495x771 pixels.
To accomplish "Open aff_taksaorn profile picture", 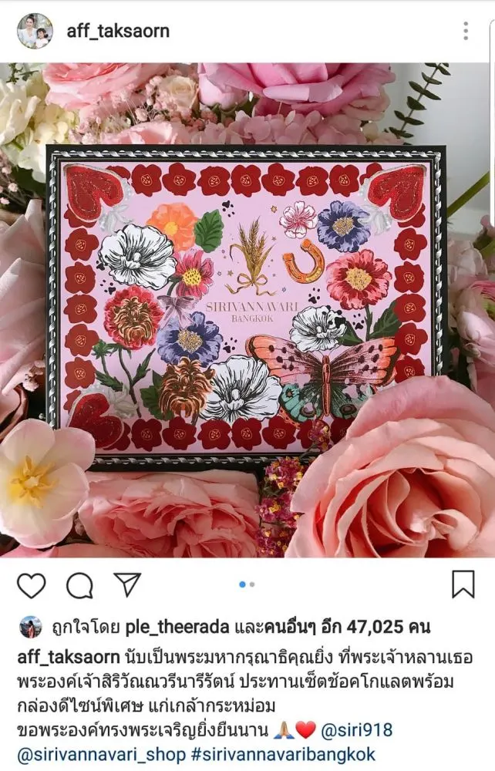I will 35,31.
